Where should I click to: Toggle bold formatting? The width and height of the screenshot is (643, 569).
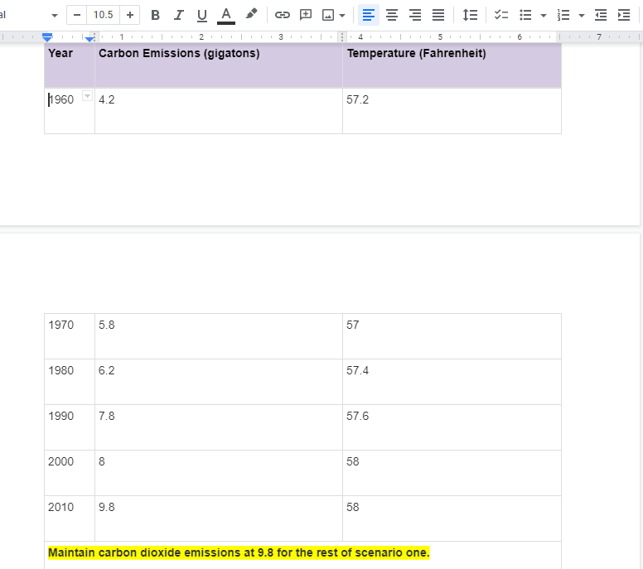(x=155, y=15)
